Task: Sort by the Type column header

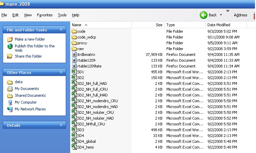Action: [185, 25]
